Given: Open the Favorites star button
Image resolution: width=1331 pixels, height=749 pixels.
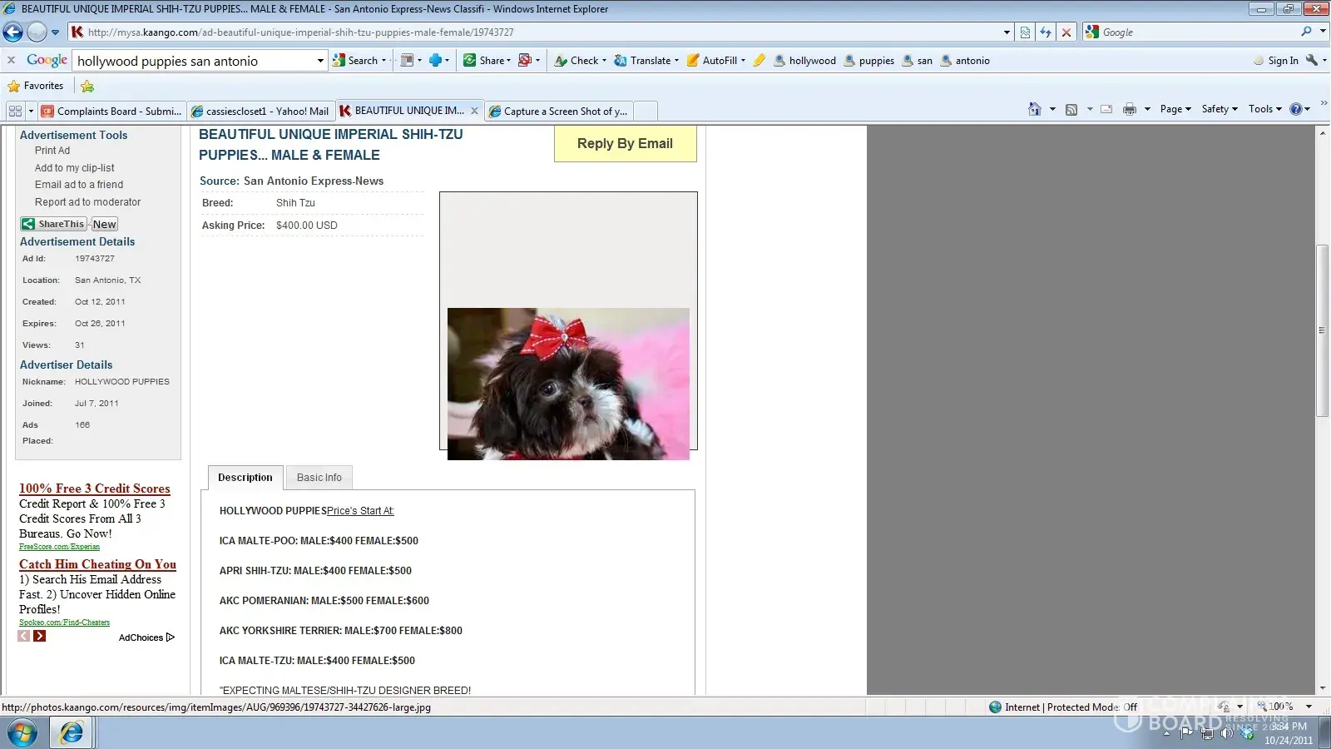Looking at the screenshot, I should click(x=35, y=86).
